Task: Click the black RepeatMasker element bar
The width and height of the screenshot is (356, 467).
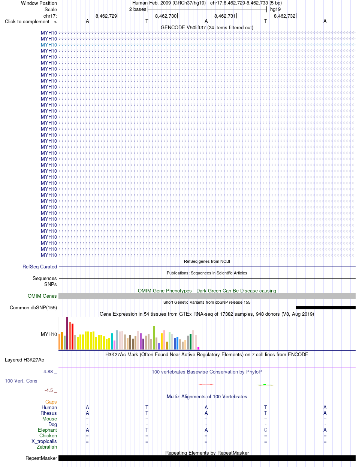Action: tap(207, 458)
